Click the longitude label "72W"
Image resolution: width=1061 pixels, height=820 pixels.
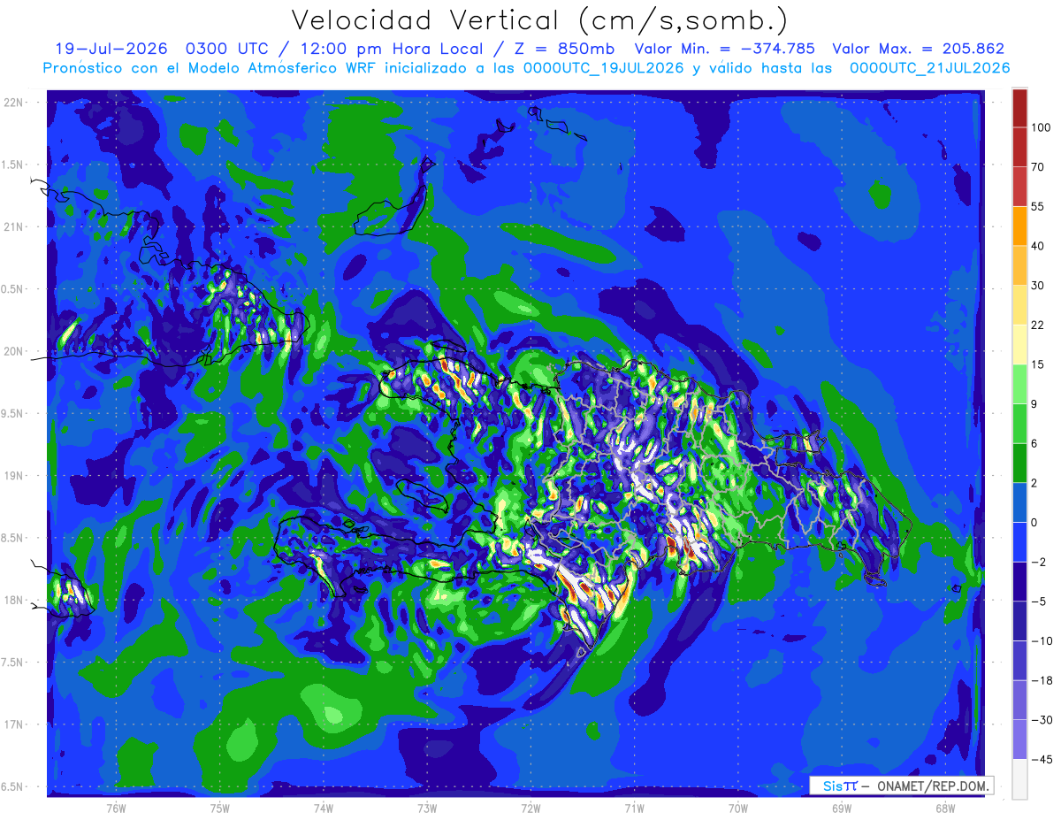[530, 809]
